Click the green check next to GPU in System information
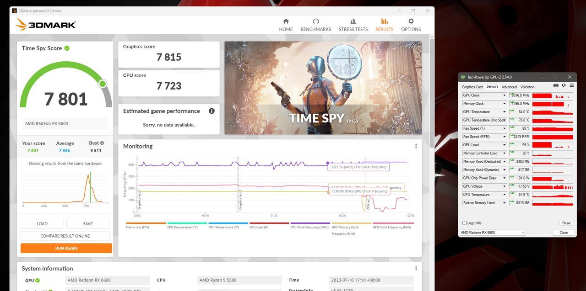 pos(38,280)
